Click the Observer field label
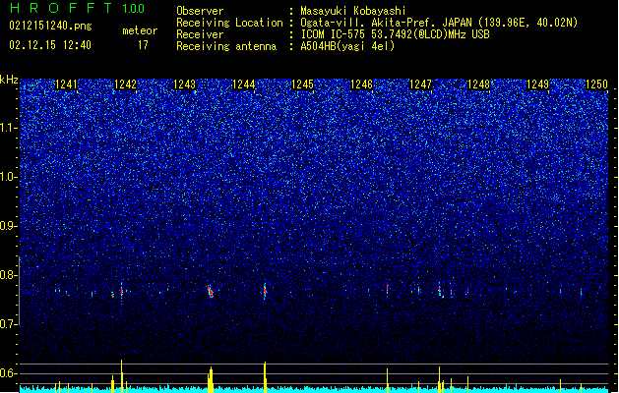 click(x=200, y=11)
